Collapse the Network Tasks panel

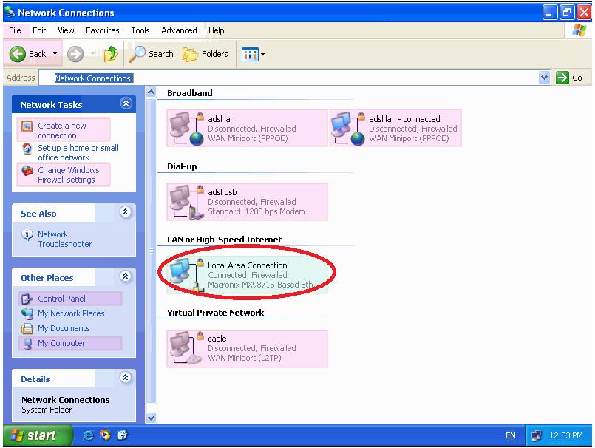click(126, 104)
